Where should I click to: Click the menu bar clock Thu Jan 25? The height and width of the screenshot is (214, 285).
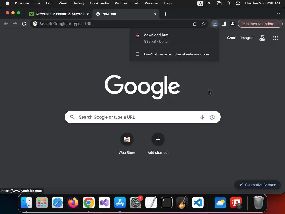click(262, 3)
